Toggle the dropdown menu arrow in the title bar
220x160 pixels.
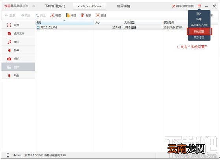point(199,6)
